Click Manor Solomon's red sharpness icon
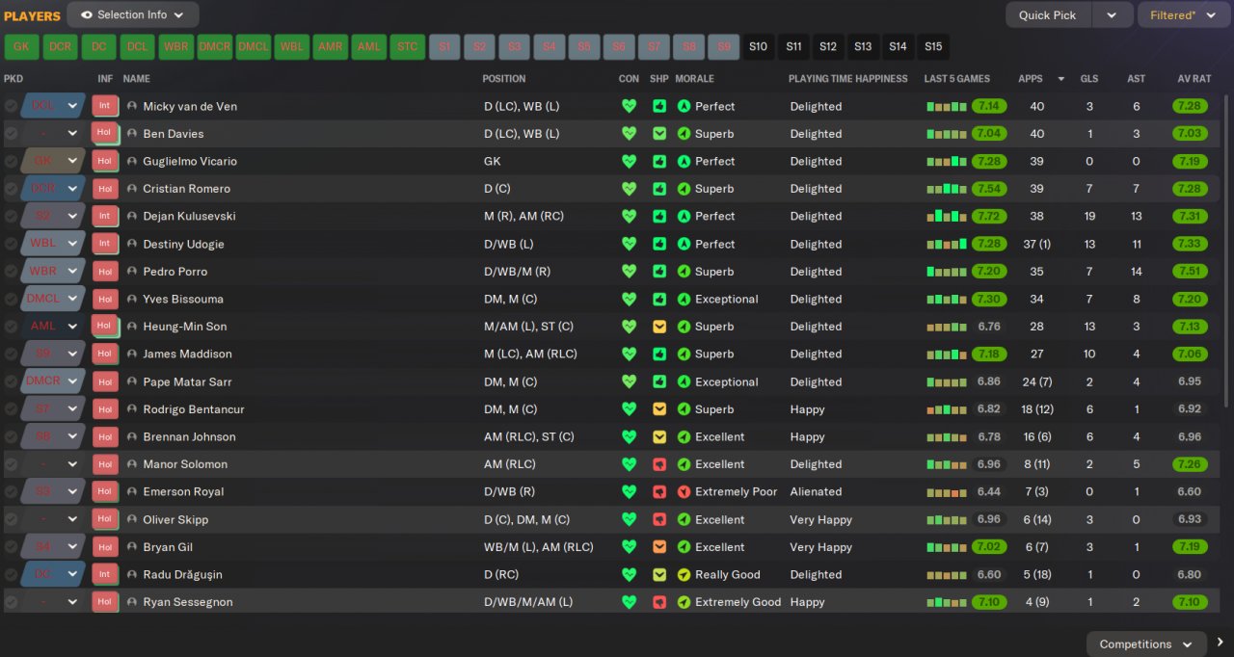This screenshot has height=657, width=1234. click(659, 464)
